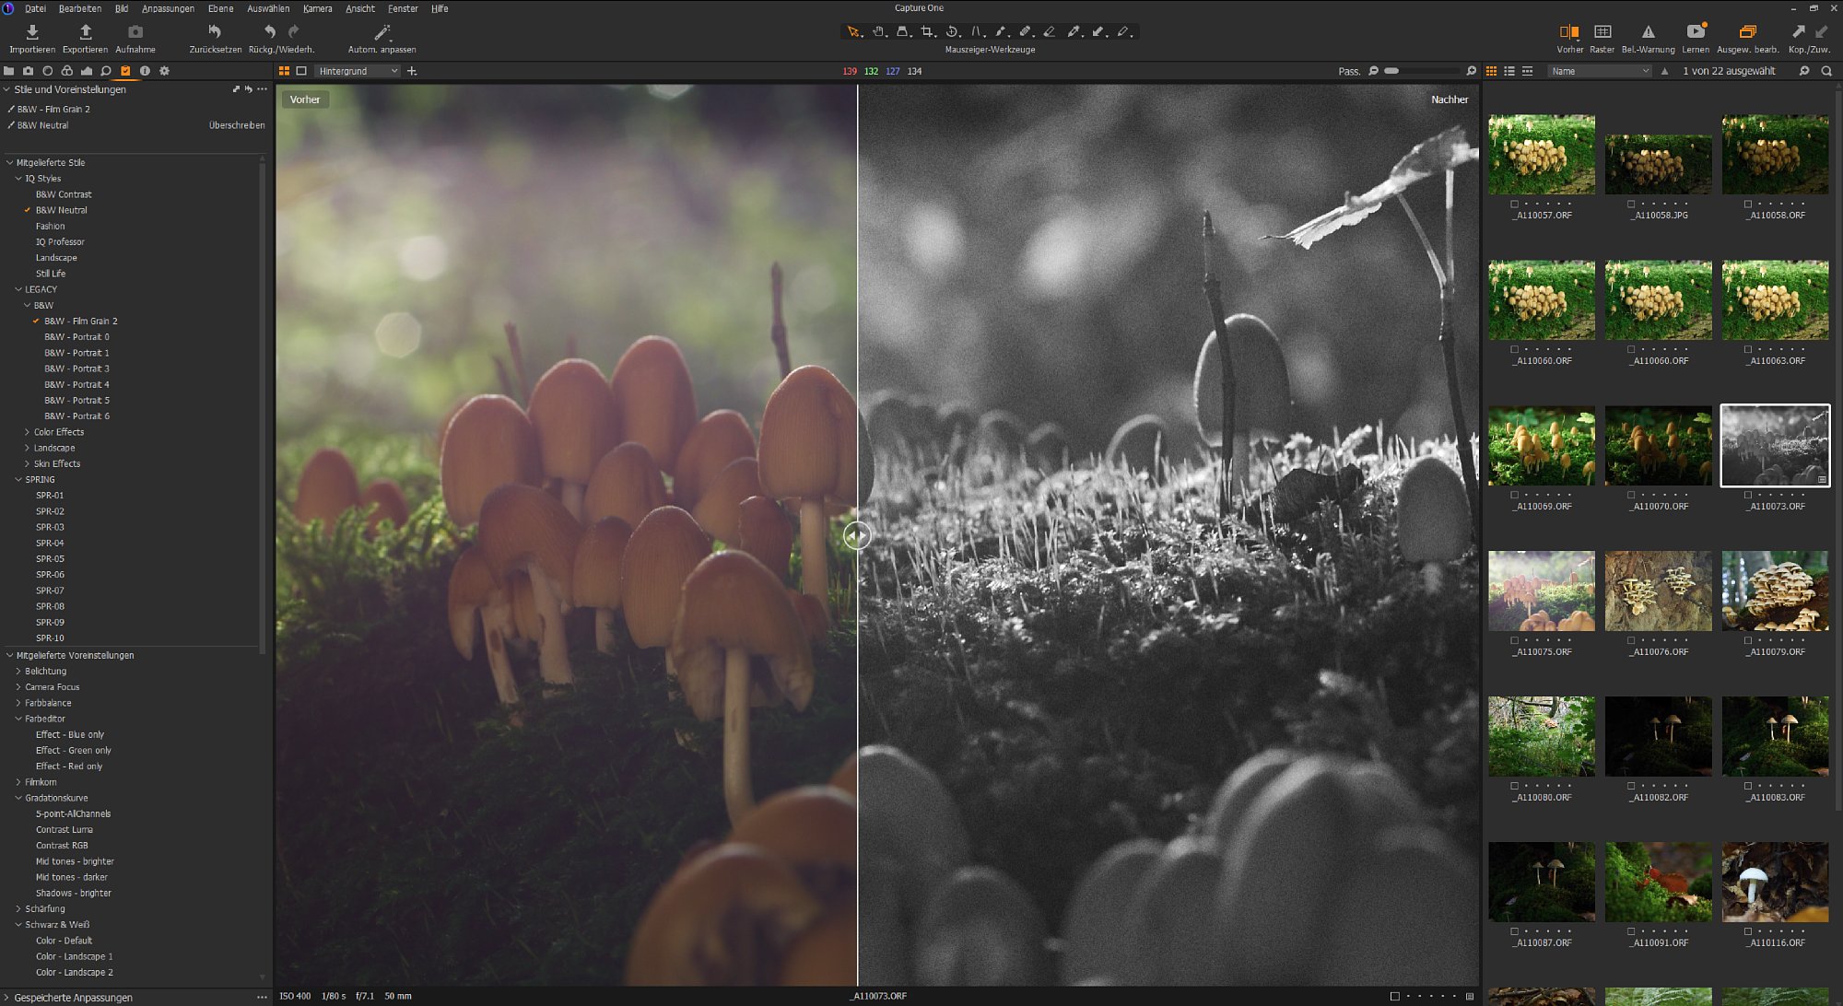Screen dimensions: 1843x1006
Task: Select the brush mask tool
Action: point(1001,32)
